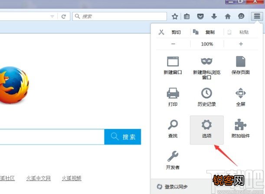Open the 火狐视频 link
Image resolution: width=265 pixels, height=194 pixels.
(x=72, y=178)
